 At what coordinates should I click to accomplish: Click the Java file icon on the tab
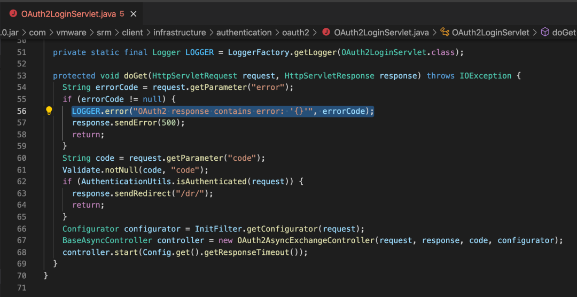pyautogui.click(x=14, y=14)
